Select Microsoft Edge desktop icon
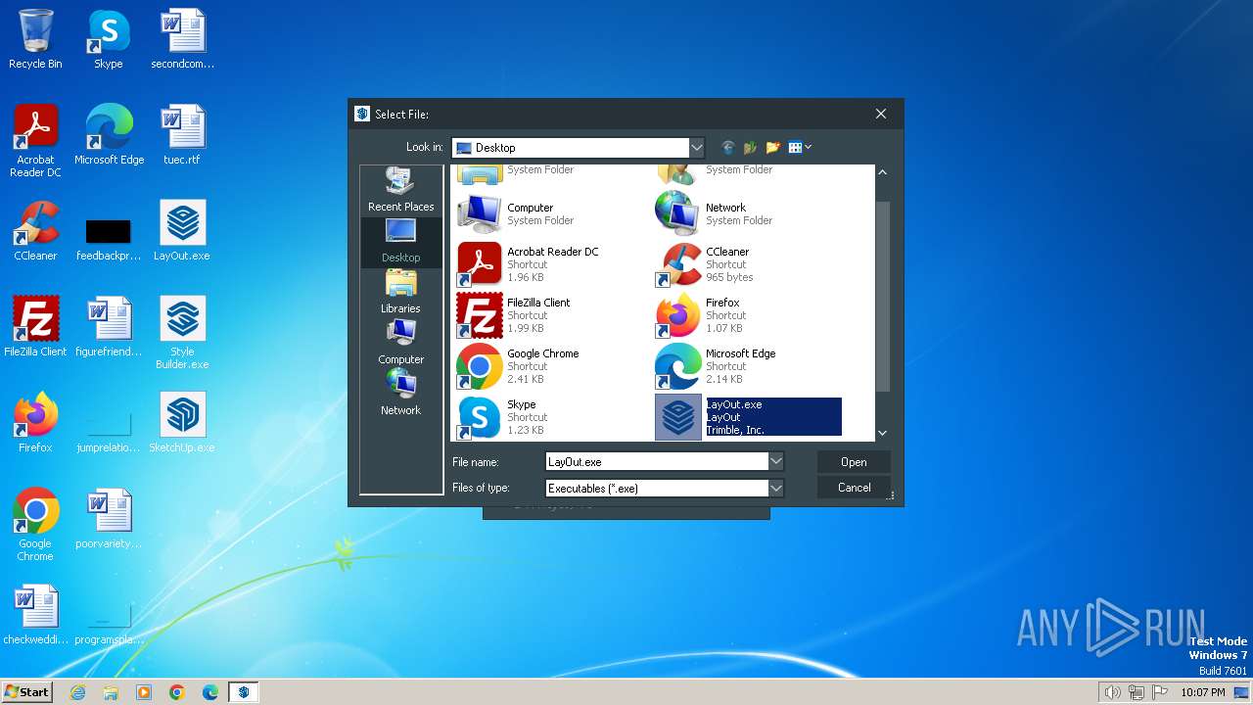This screenshot has width=1253, height=705. pos(109,135)
